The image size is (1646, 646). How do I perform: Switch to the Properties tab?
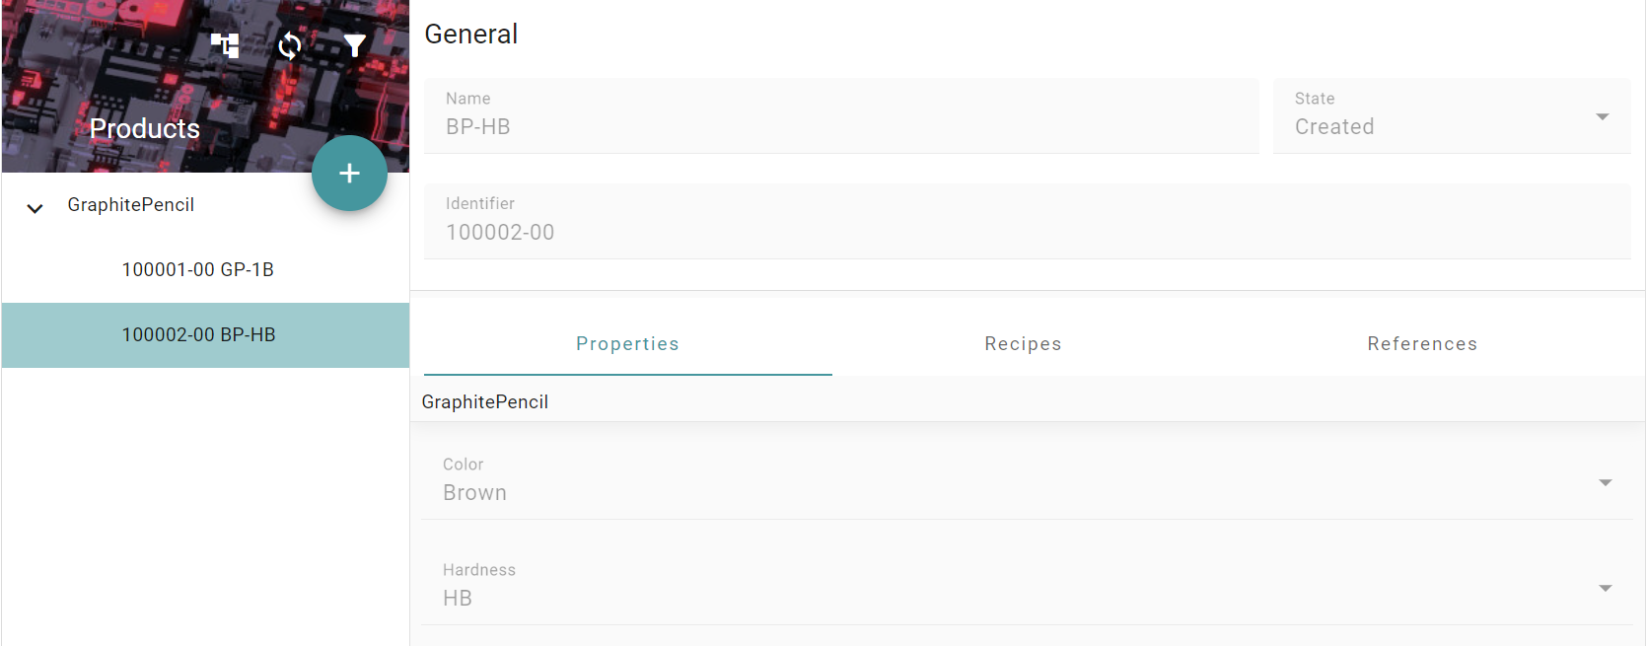(x=627, y=344)
